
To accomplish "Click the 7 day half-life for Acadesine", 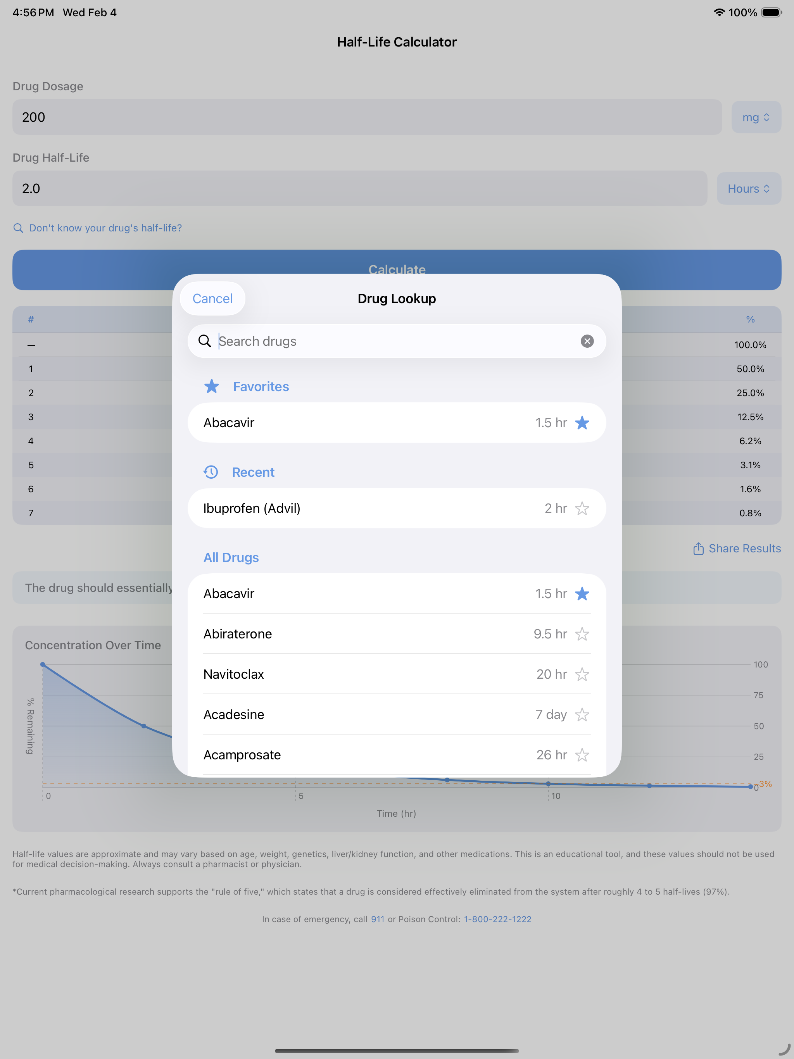I will click(x=551, y=715).
